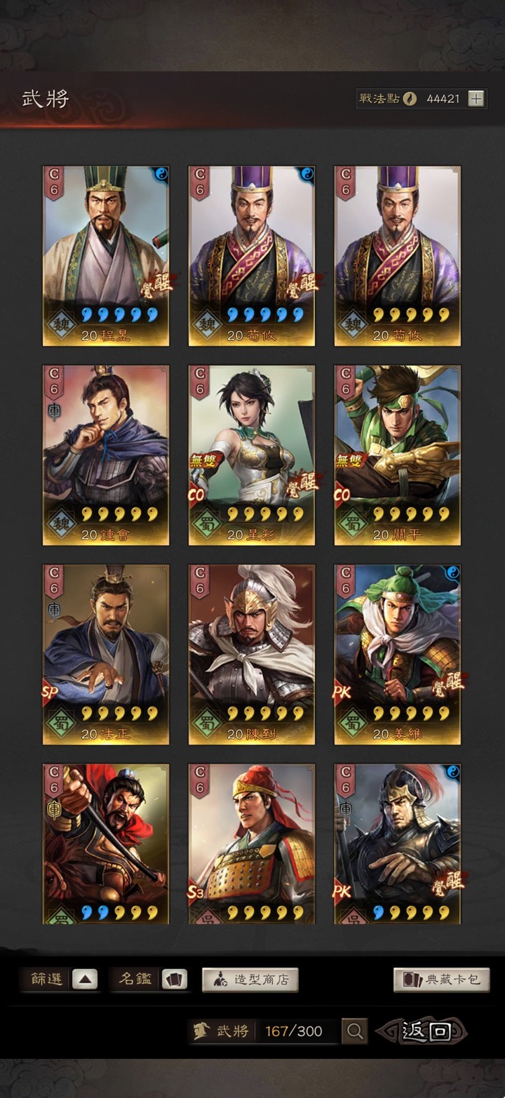Screen dimensions: 505x1098
Task: Tap the yin-yang badge on 程昱 card
Action: (160, 175)
